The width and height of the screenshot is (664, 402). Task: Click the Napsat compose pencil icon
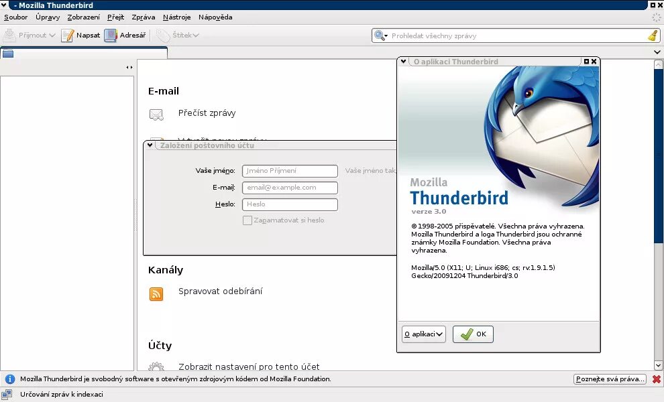coord(67,35)
